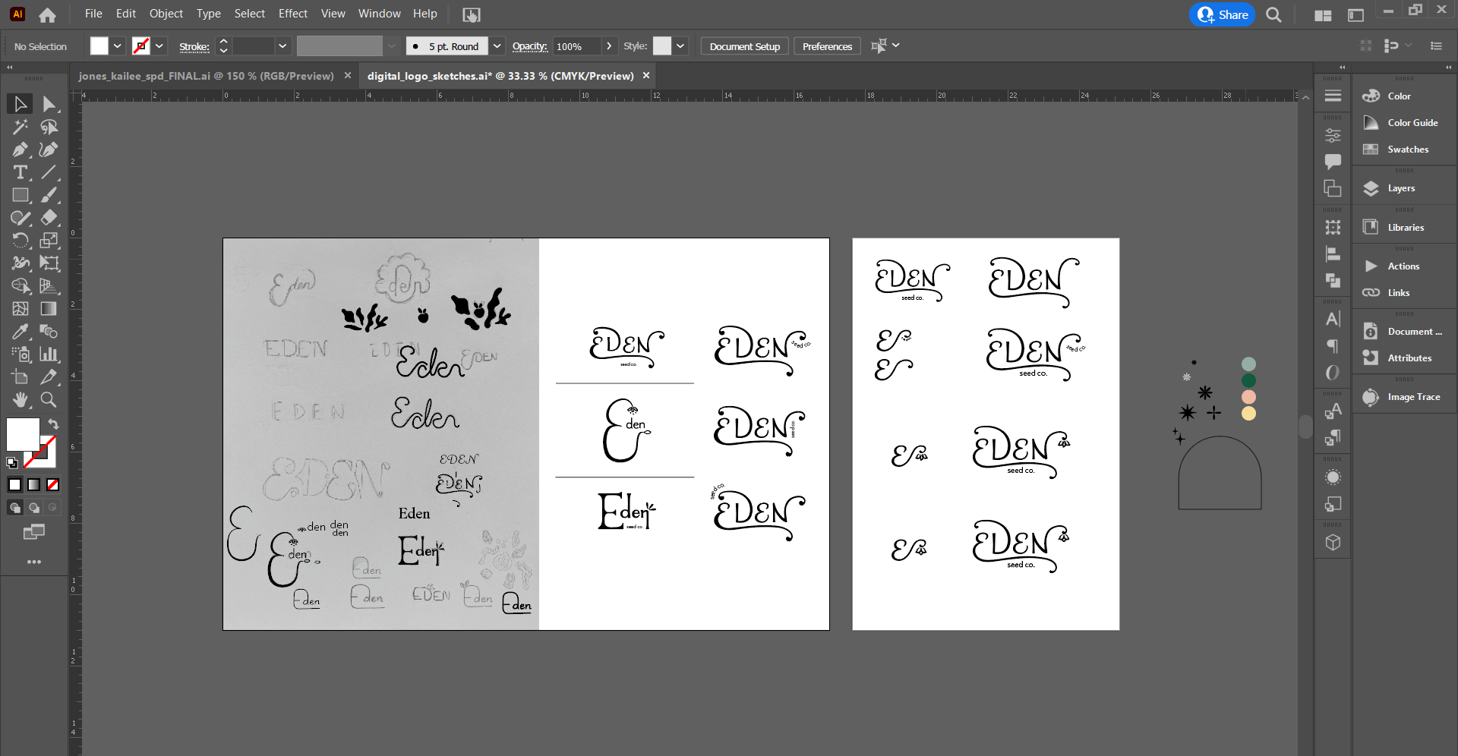The image size is (1458, 756).
Task: Select the Paintbrush tool
Action: [x=49, y=195]
